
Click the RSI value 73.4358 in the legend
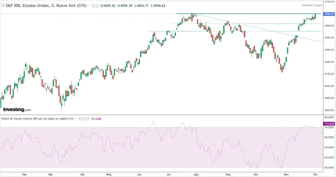pos(96,119)
